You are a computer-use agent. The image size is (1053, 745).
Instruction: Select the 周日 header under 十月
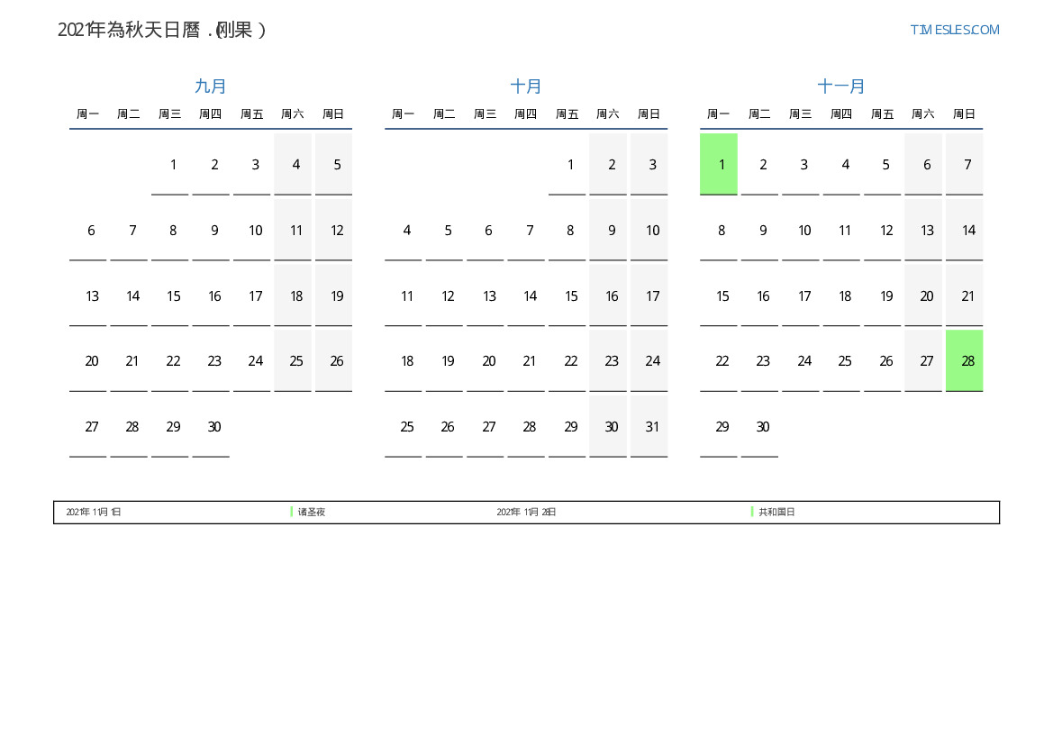[649, 114]
